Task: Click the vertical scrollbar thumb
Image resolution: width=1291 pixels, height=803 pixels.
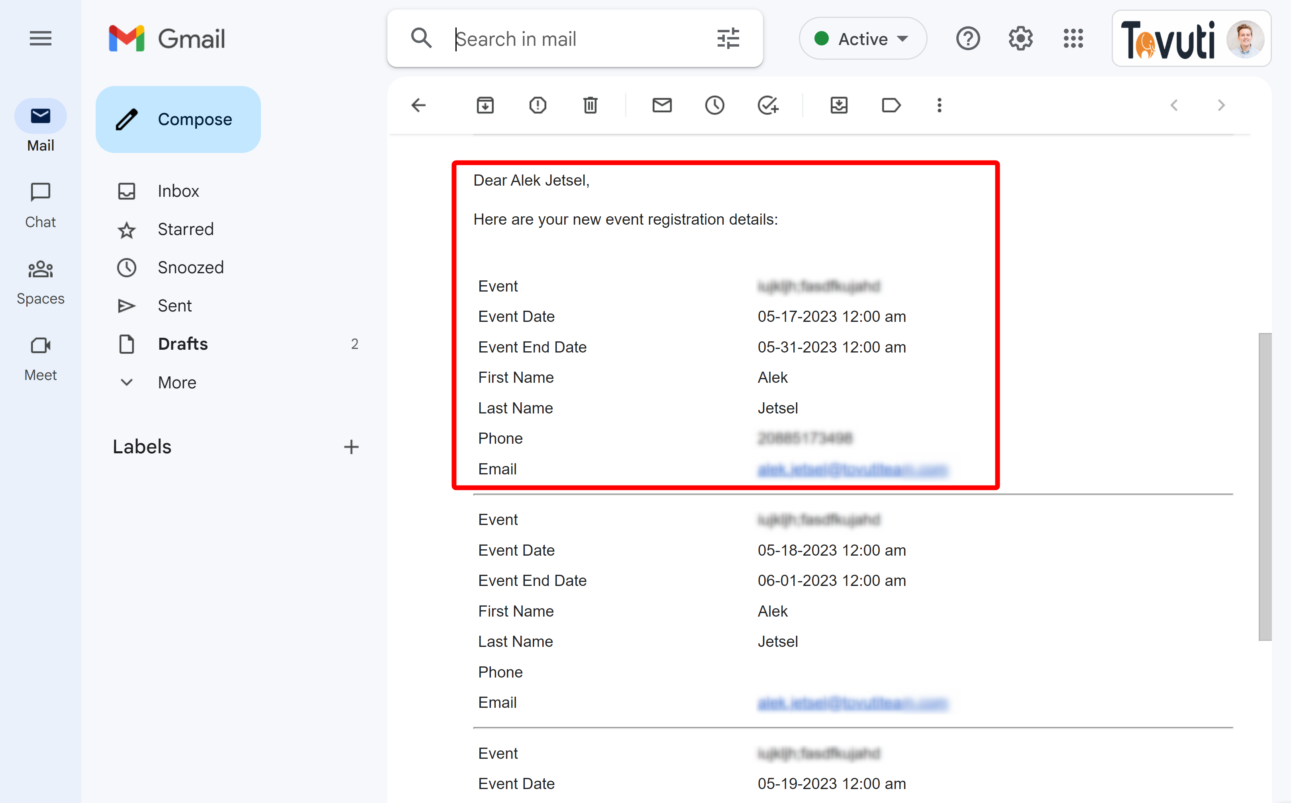Action: tap(1265, 486)
